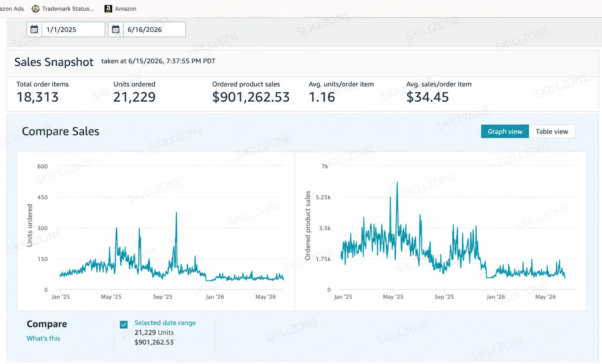Click the Avg. sales/order item value $34.45
The width and height of the screenshot is (602, 364).
point(427,97)
